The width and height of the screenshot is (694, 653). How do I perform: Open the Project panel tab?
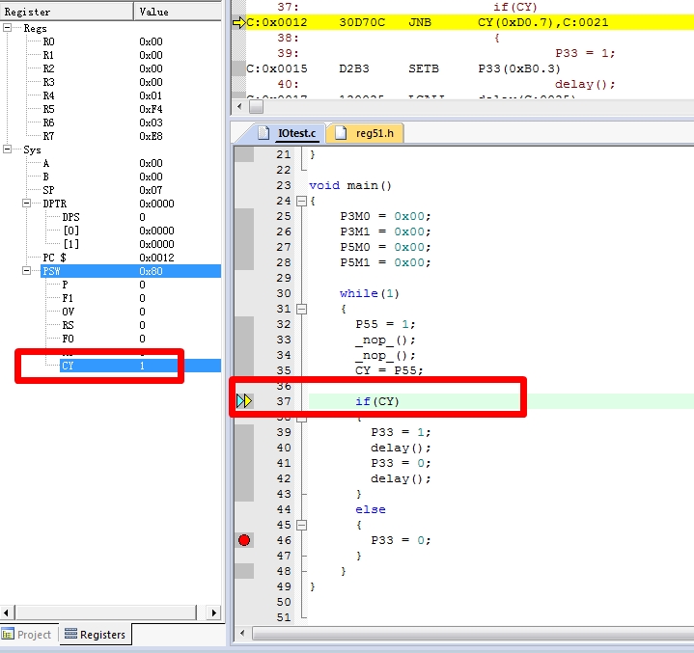[x=27, y=635]
